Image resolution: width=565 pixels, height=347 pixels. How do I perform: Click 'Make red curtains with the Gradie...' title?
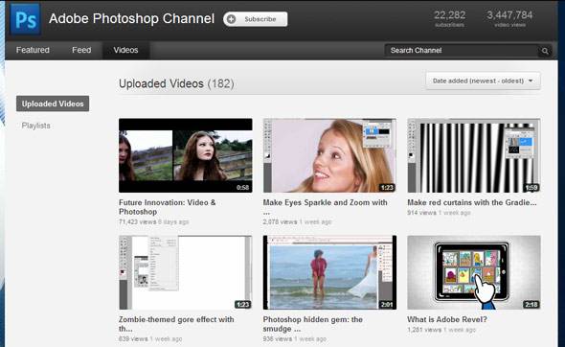472,202
